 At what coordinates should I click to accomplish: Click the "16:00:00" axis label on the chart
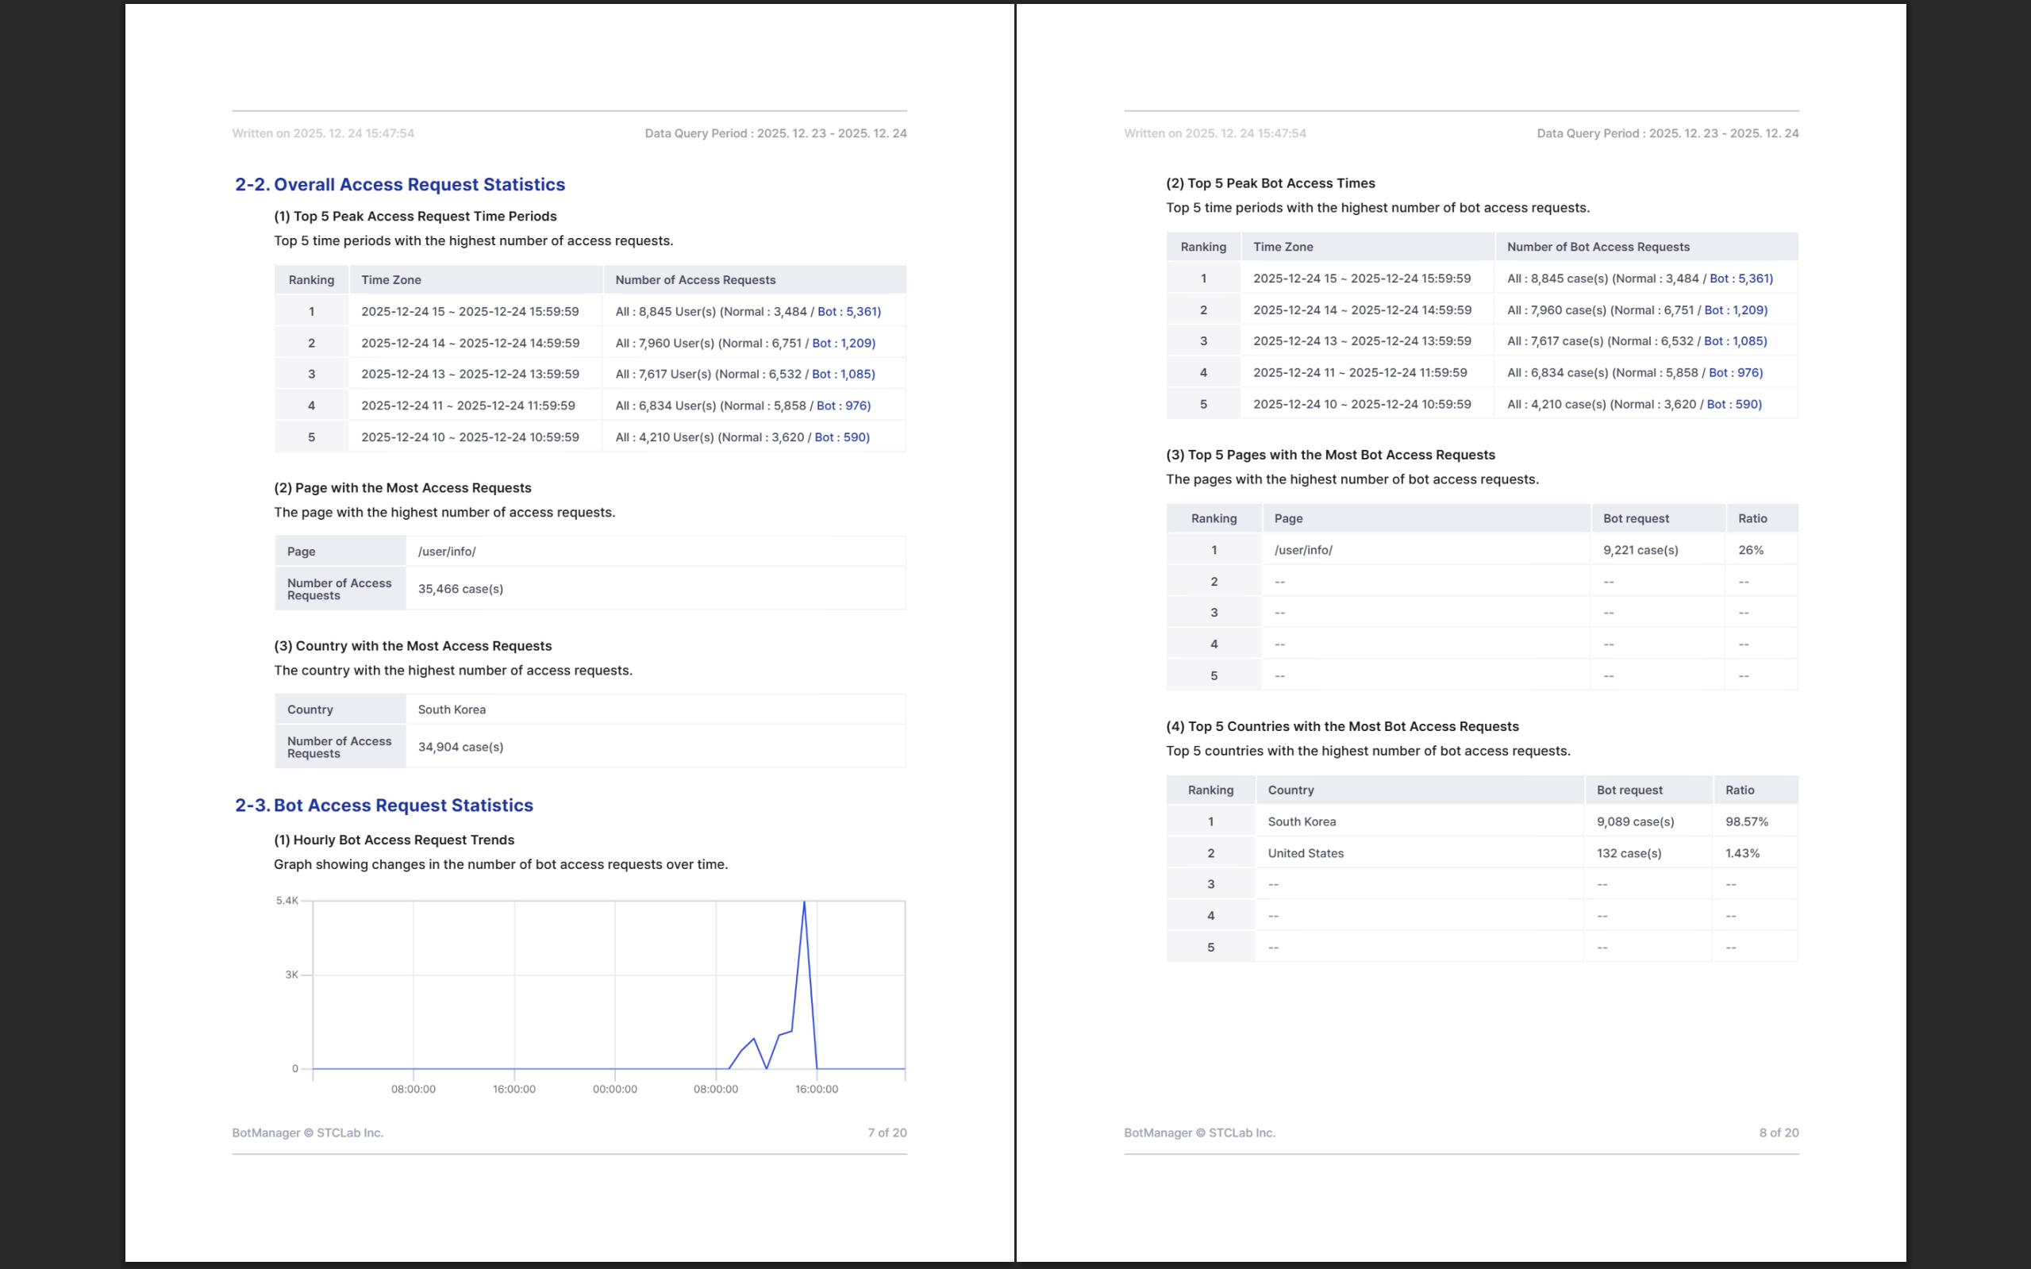pos(816,1088)
